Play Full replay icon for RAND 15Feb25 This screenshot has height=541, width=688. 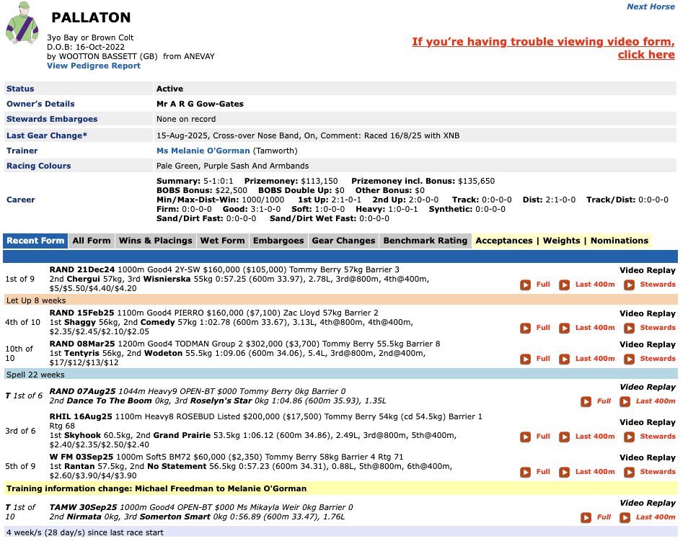pos(525,328)
